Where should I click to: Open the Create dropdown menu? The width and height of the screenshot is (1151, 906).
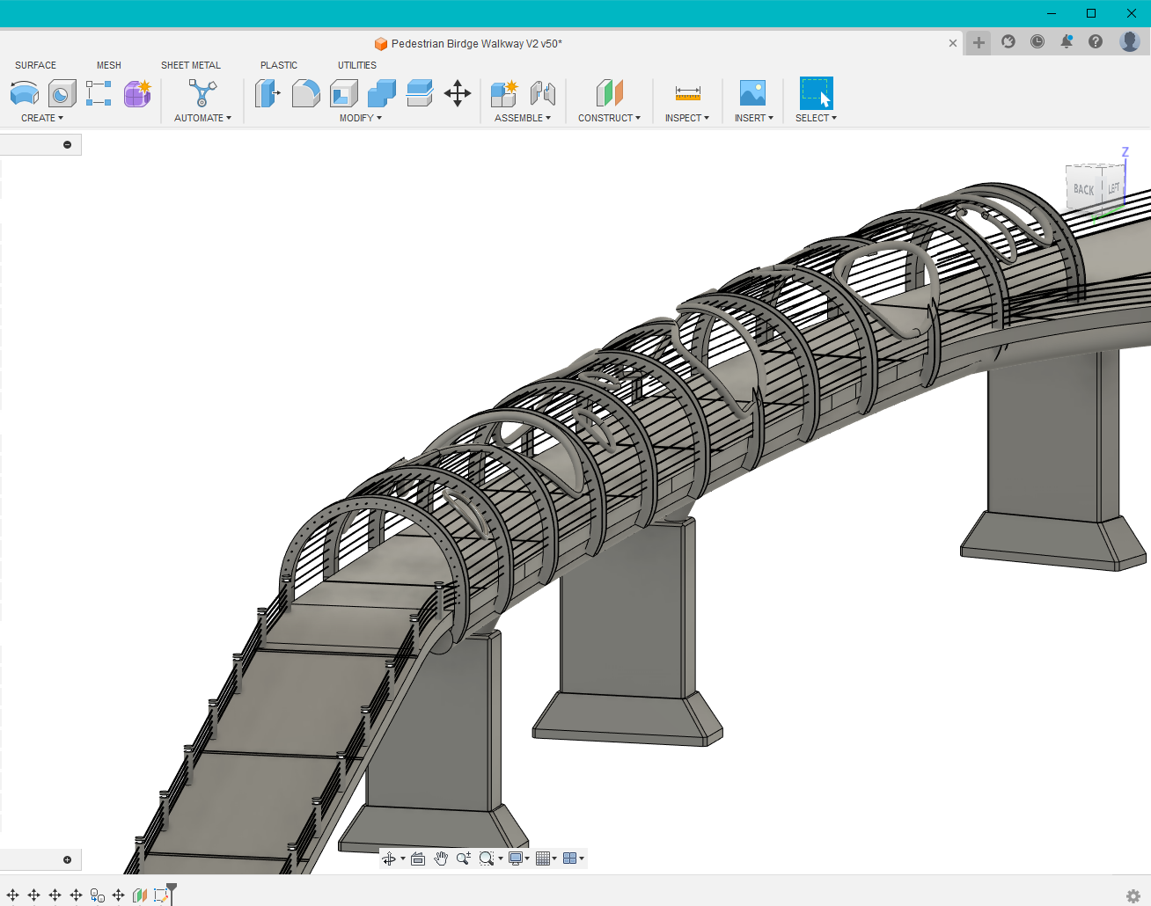pos(41,118)
